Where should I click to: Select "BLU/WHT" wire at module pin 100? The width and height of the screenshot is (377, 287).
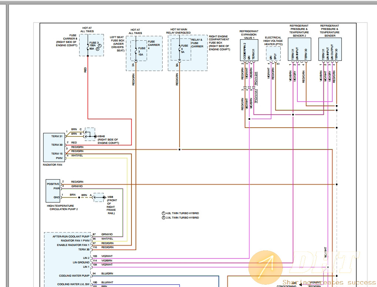pos(107,283)
